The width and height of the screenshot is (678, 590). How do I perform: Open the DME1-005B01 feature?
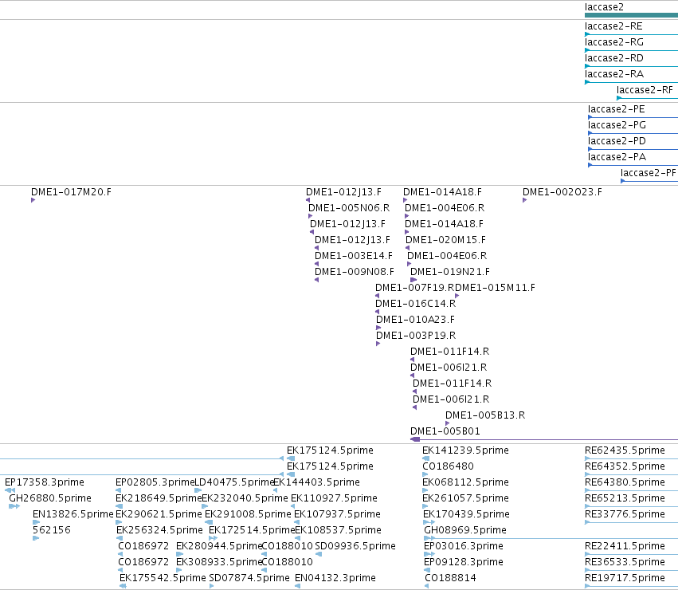point(445,431)
